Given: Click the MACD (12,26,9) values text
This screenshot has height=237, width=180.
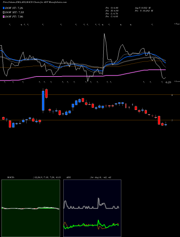Looking at the screenshot, I should pos(46,177).
